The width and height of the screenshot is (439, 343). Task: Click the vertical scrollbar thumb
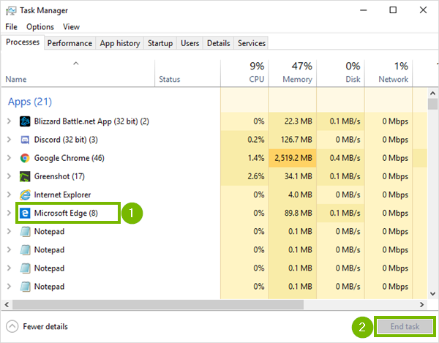pyautogui.click(x=432, y=104)
